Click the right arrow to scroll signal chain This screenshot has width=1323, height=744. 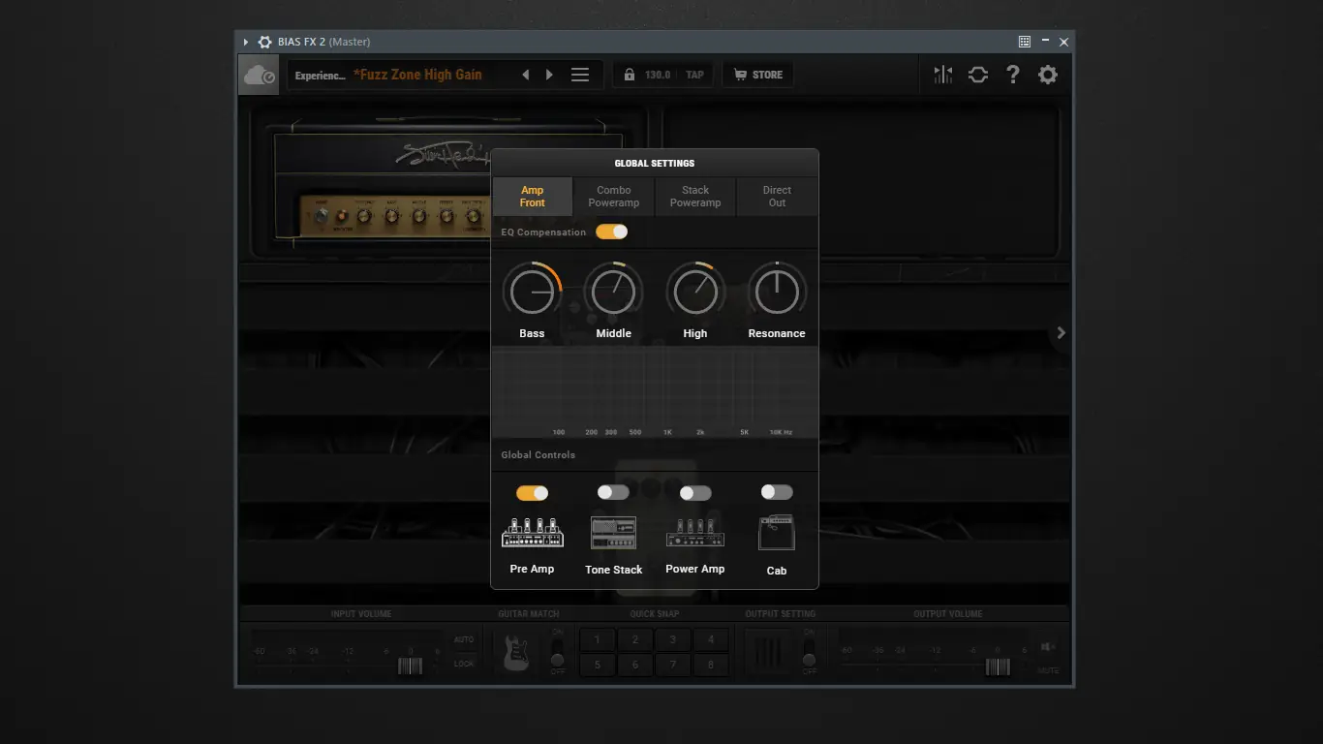click(x=1061, y=333)
